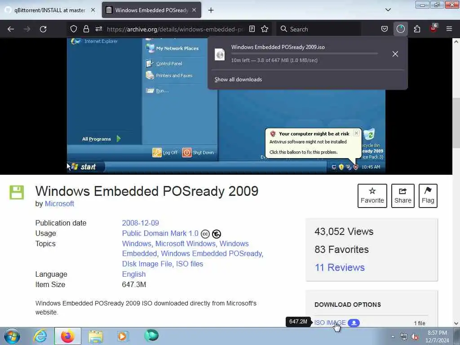
Task: Favorite this item
Action: (372, 196)
